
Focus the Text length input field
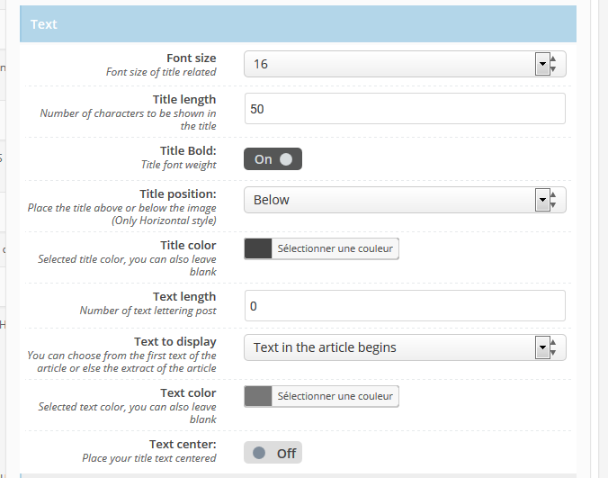point(405,306)
